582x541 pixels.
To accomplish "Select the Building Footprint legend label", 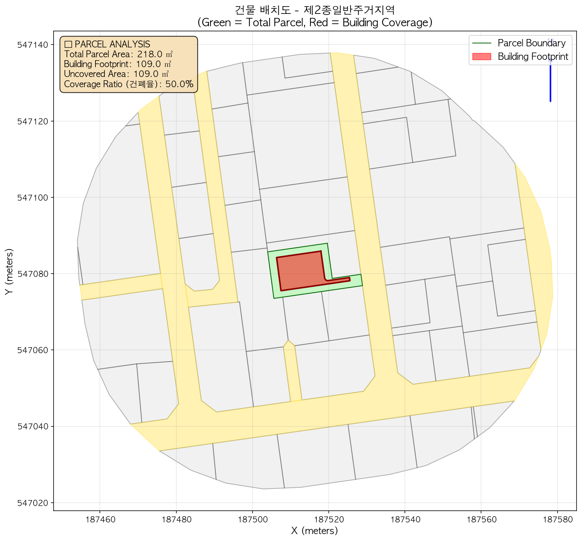I will click(x=533, y=57).
